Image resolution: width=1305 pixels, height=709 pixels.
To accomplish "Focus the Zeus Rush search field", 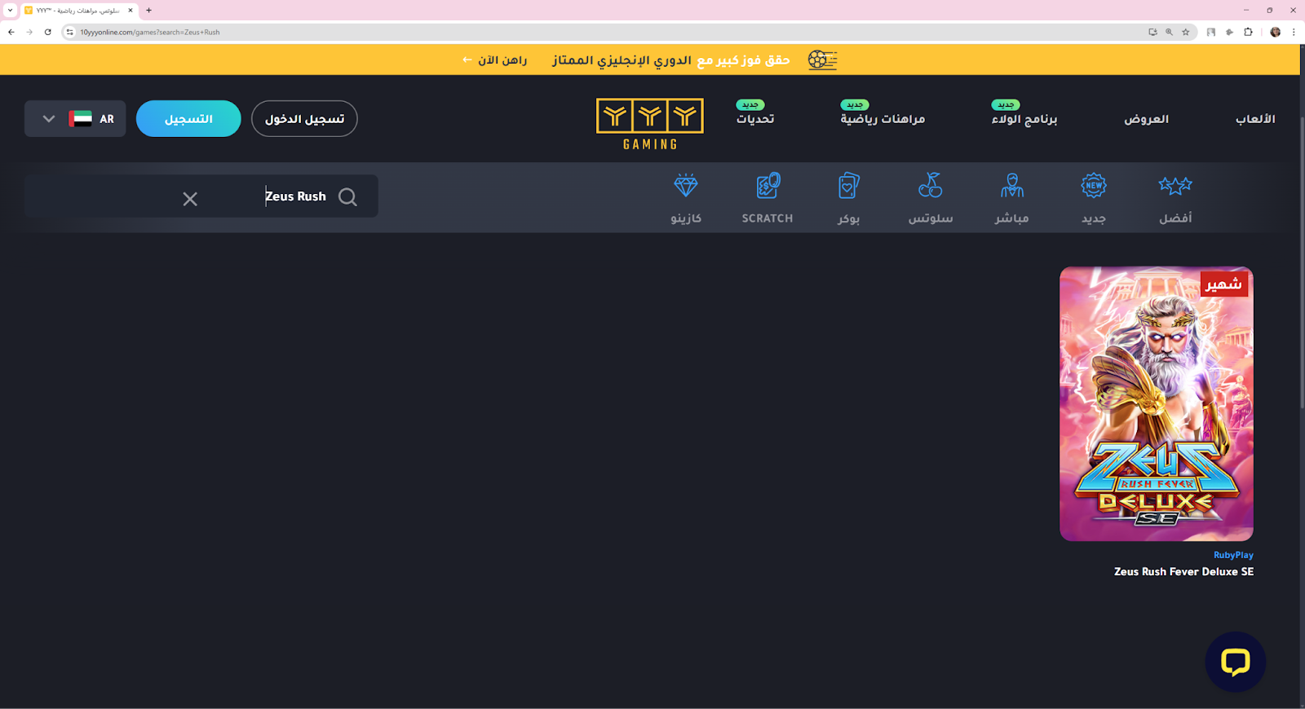I will click(x=201, y=196).
